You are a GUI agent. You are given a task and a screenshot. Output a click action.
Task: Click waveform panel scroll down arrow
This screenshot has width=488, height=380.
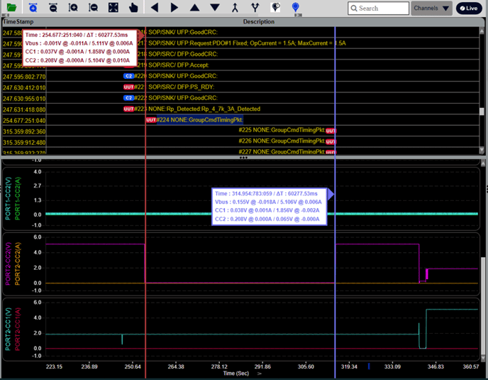click(x=483, y=358)
